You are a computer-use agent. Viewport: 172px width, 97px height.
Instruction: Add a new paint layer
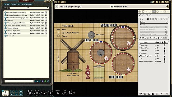[141, 94]
